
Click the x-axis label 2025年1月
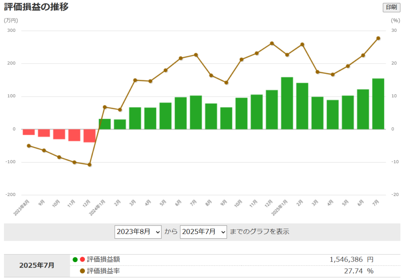coord(280,208)
